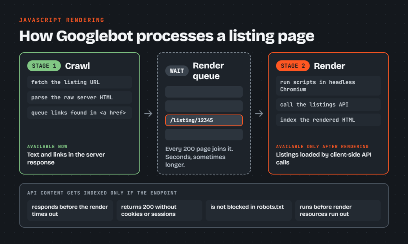Image resolution: width=408 pixels, height=244 pixels.
Task: Select 'runs before render resources run out' card
Action: point(338,210)
